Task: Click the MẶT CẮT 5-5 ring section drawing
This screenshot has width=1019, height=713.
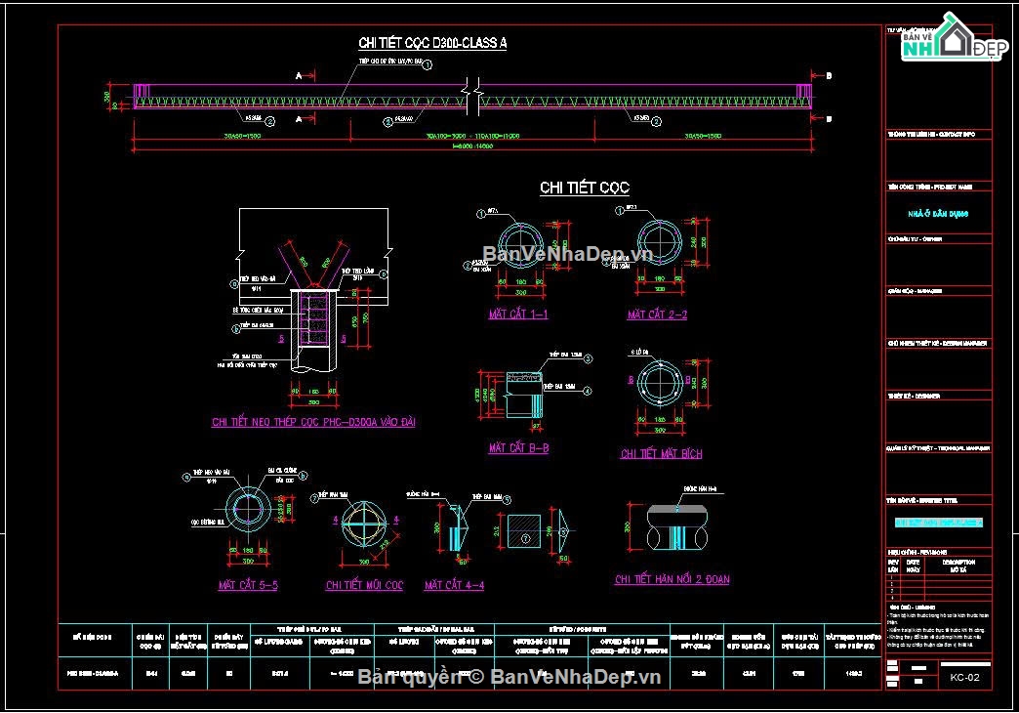Action: click(248, 509)
